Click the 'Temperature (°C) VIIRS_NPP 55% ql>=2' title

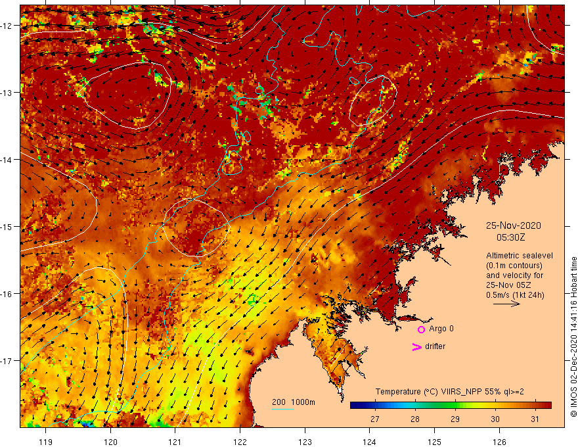pos(449,392)
